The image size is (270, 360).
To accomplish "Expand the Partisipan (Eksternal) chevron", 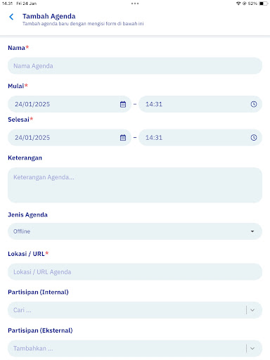I will [x=252, y=348].
